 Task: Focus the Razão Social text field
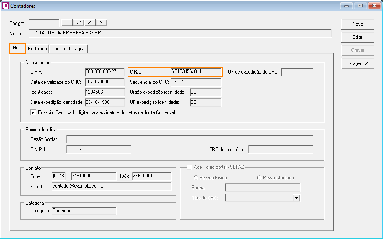(189, 139)
